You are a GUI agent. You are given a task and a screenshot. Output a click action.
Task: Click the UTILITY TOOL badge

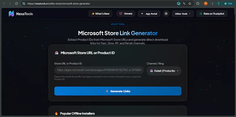coord(118,24)
